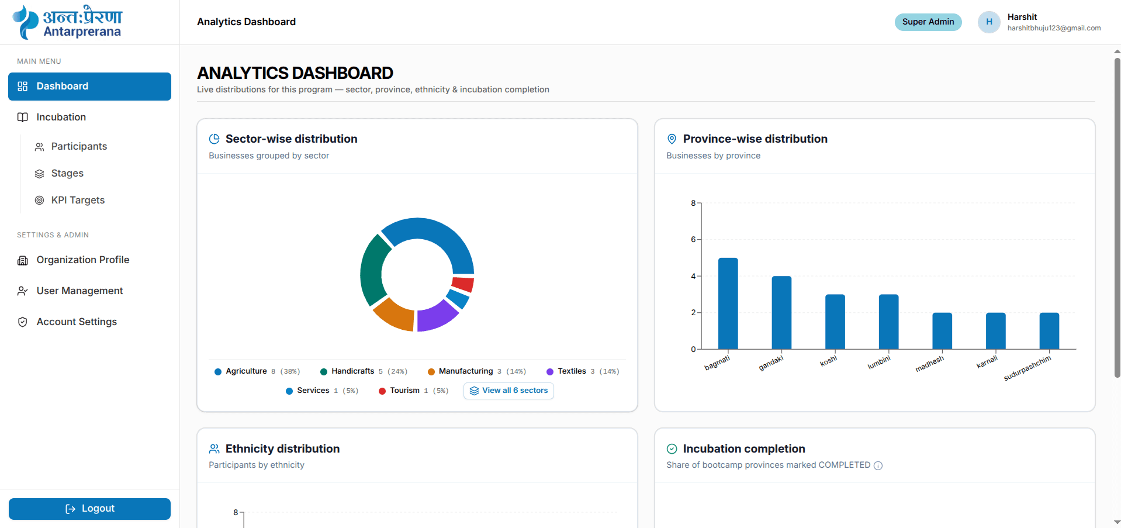Click the Tourism legend entry
1121x528 pixels.
click(x=414, y=391)
